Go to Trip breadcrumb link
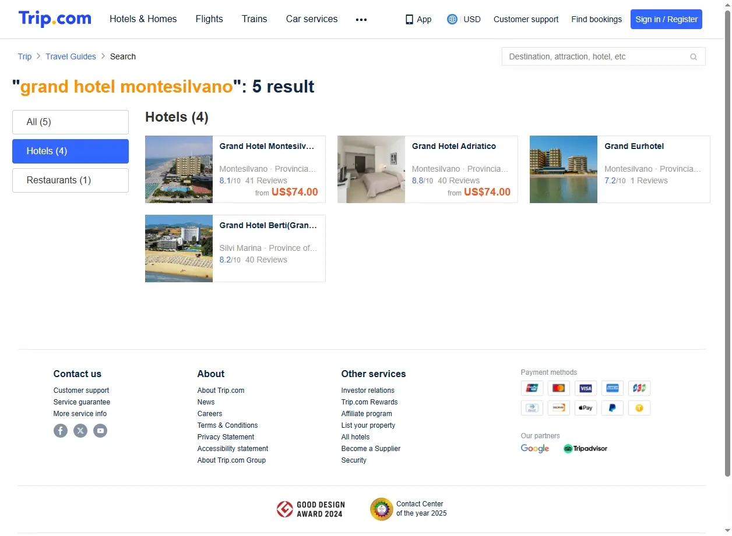This screenshot has height=536, width=732. 24,56
